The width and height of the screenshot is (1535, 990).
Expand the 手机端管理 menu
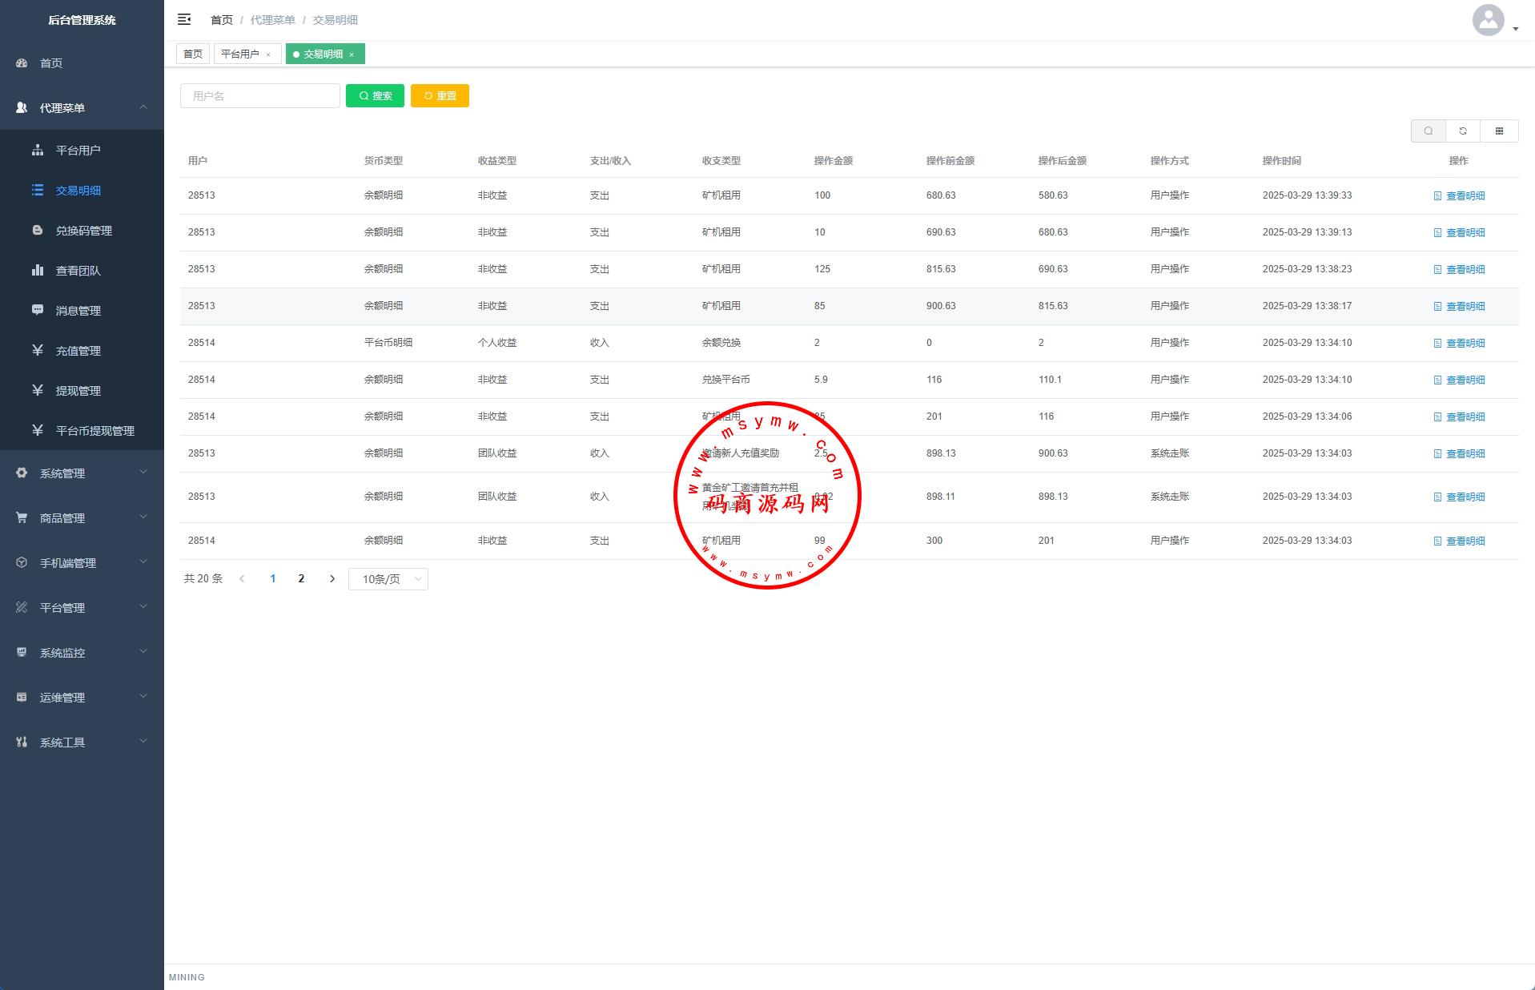pos(82,563)
